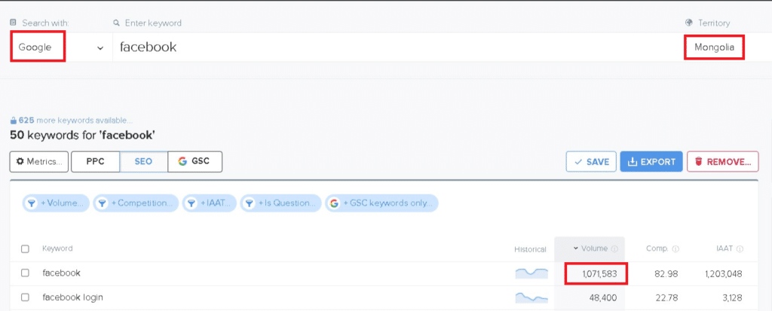Open the historical trend chart for facebook
Viewport: 772px width, 311px height.
pos(532,273)
